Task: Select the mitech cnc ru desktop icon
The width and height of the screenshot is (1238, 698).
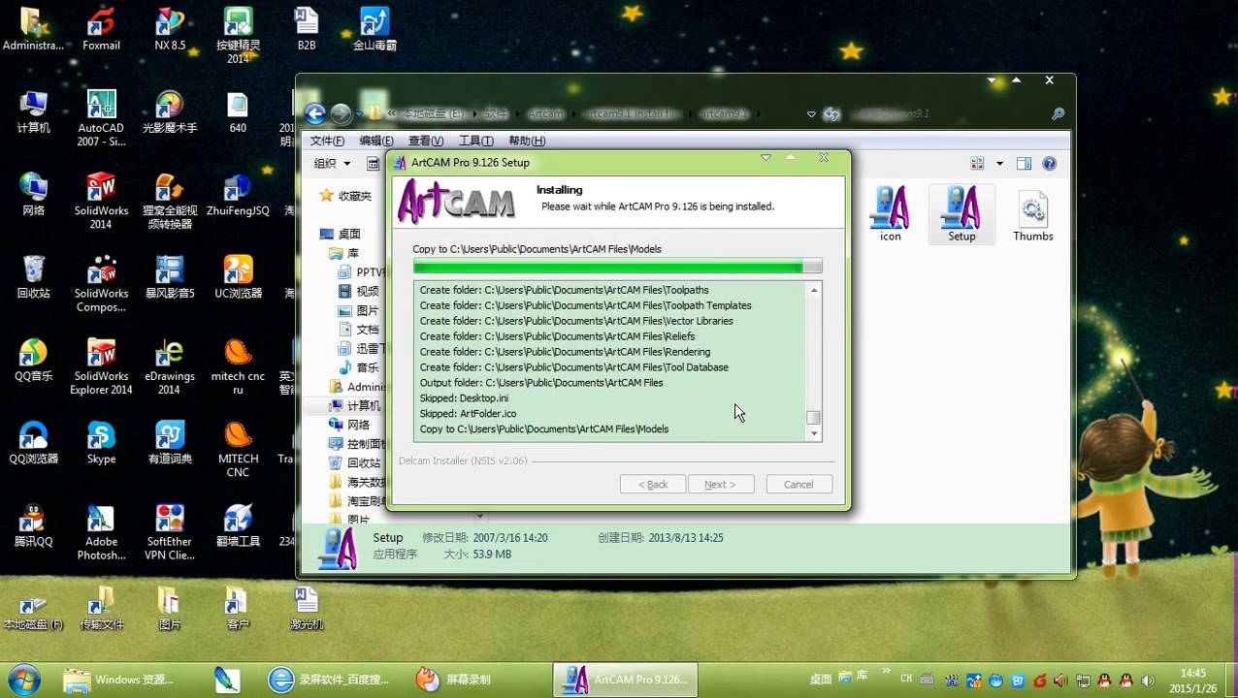Action: [x=238, y=366]
